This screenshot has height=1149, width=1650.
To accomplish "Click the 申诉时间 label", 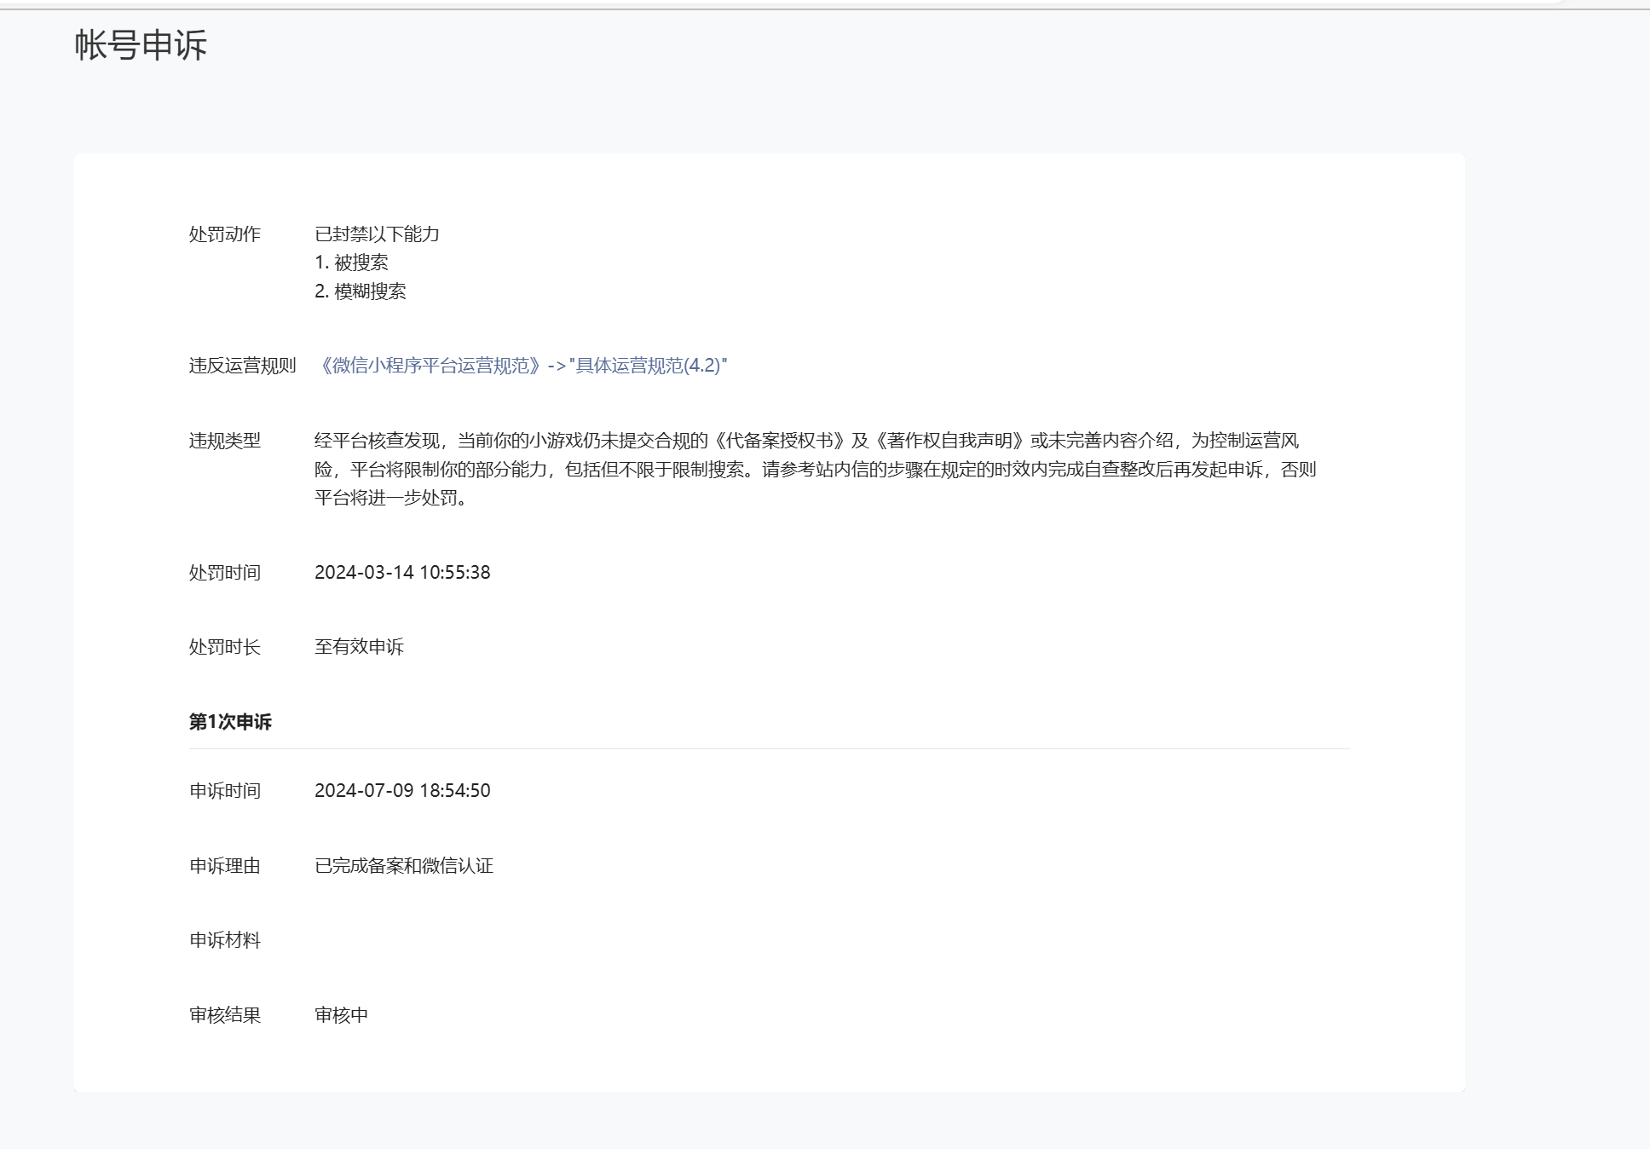I will click(x=224, y=791).
